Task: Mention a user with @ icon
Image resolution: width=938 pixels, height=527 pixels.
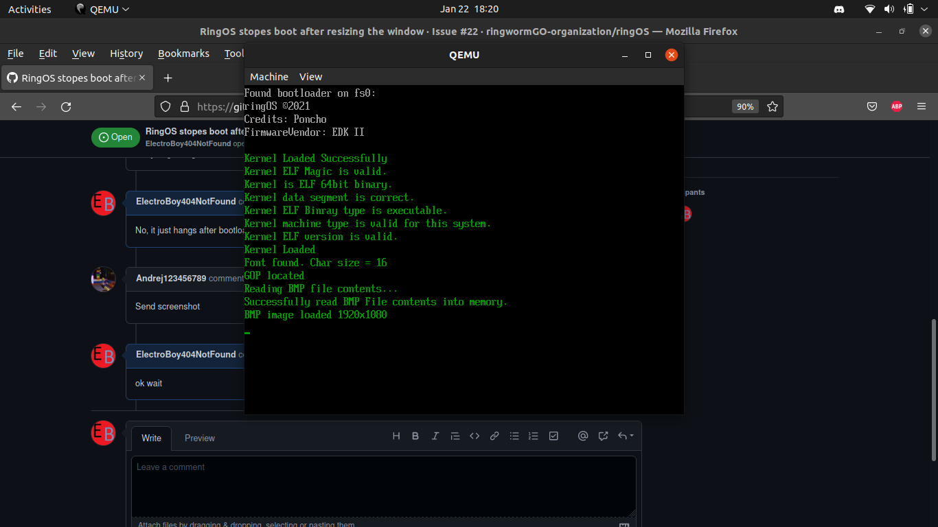Action: (583, 436)
